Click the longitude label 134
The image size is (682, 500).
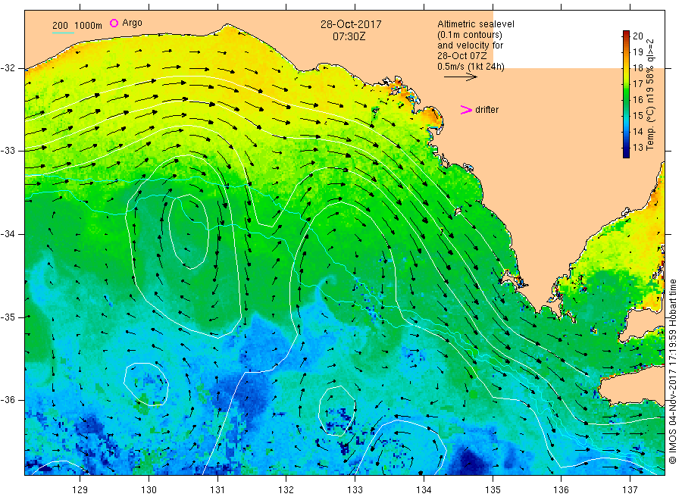(424, 490)
